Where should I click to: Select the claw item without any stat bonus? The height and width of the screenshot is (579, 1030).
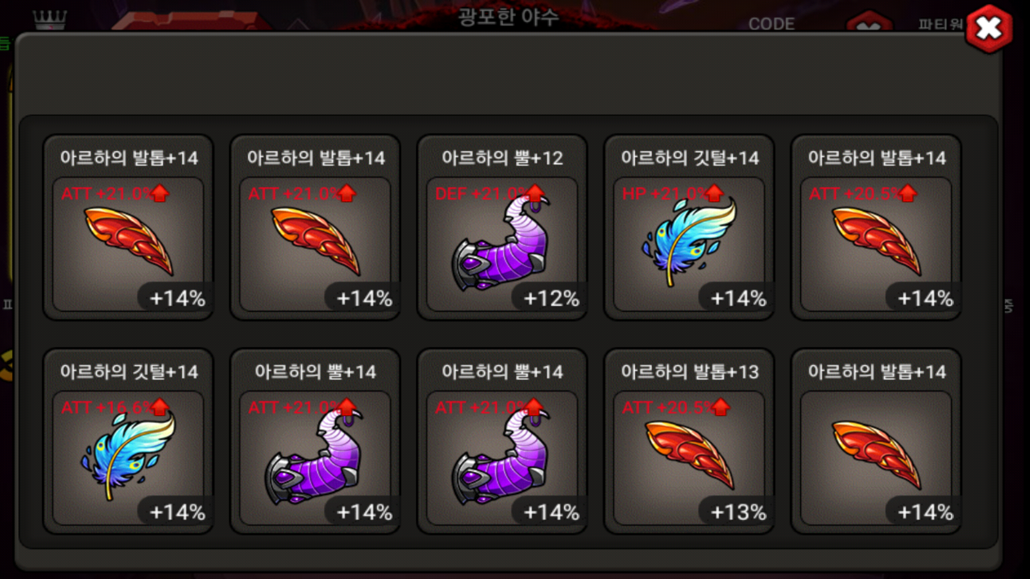pyautogui.click(x=876, y=441)
